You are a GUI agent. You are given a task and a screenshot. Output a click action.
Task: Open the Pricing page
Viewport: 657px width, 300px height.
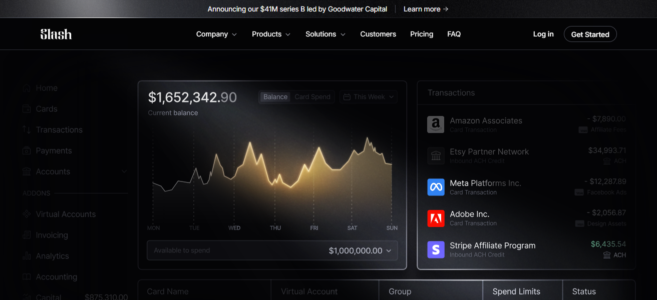(421, 34)
